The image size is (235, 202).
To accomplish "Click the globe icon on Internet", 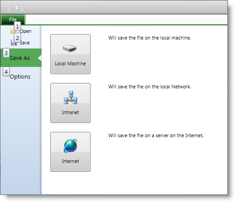I will click(x=70, y=146).
